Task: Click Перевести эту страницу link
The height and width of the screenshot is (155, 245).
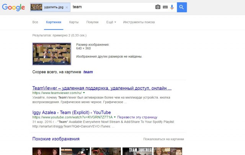Action: (137, 117)
